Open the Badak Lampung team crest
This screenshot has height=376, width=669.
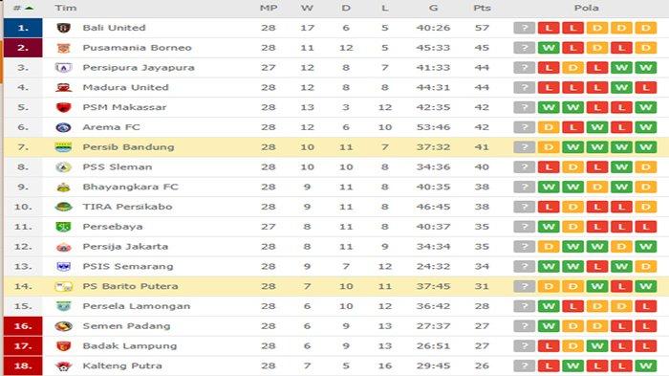(64, 346)
